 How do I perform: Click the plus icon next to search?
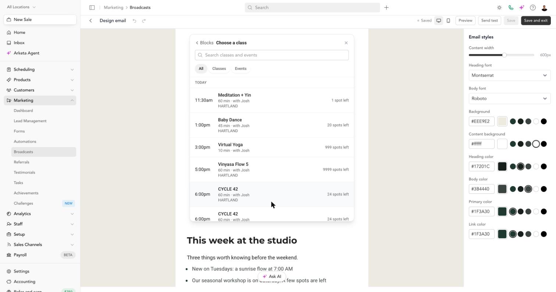[386, 7]
